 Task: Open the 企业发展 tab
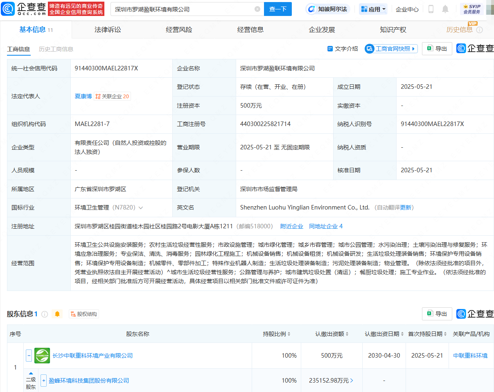coord(322,29)
